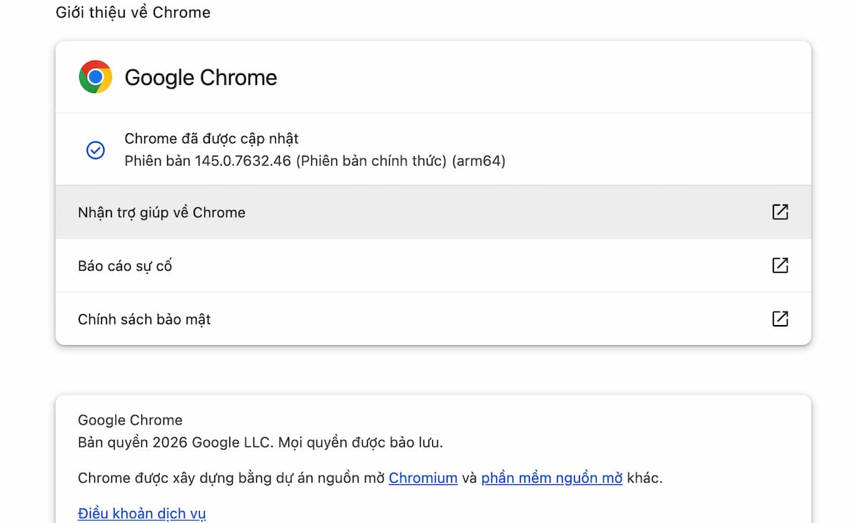Click text Chrome đã được cập nhật
Viewport: 857px width, 523px height.
pyautogui.click(x=211, y=139)
